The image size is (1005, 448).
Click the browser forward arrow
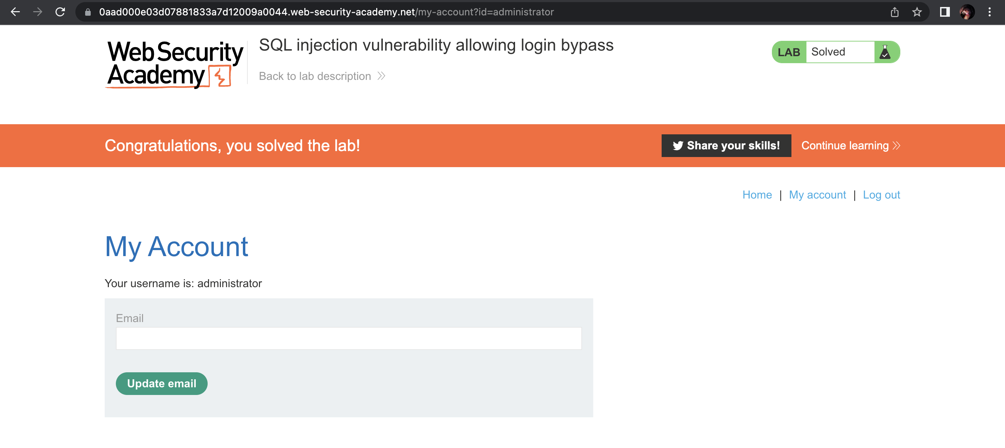click(x=38, y=12)
